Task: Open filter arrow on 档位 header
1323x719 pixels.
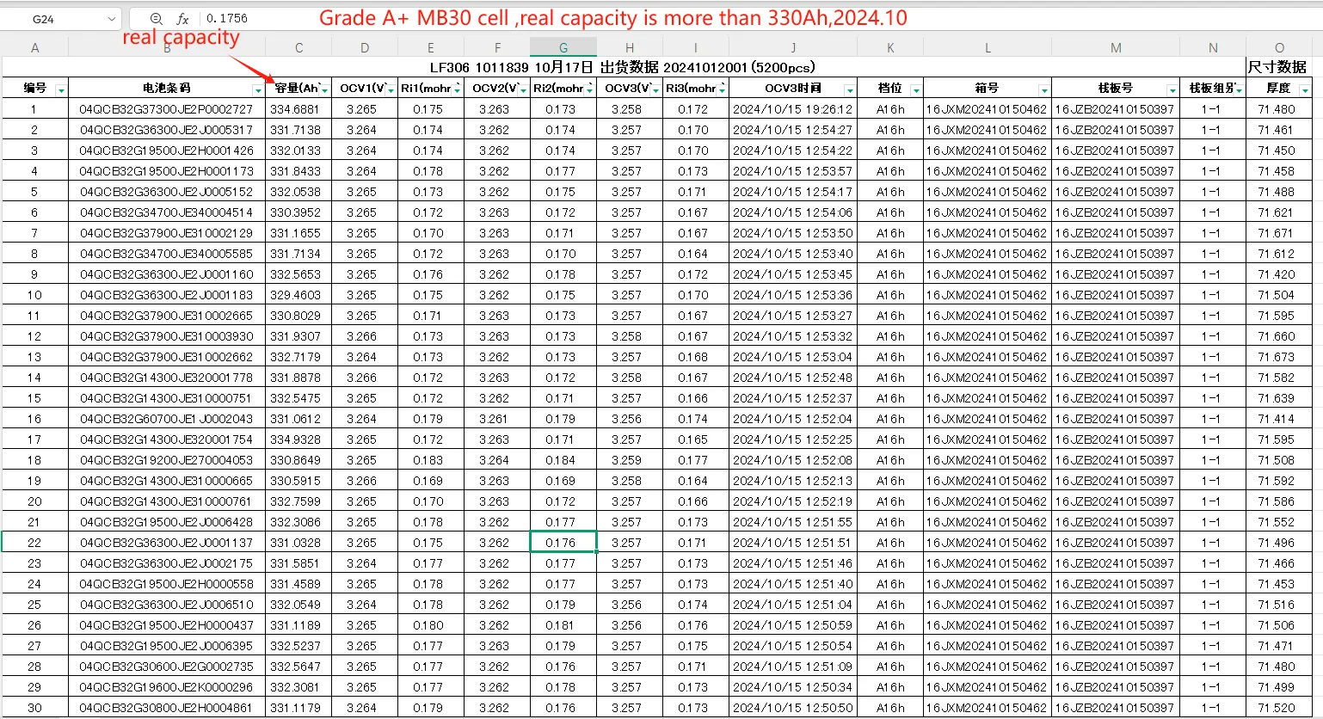Action: (915, 89)
